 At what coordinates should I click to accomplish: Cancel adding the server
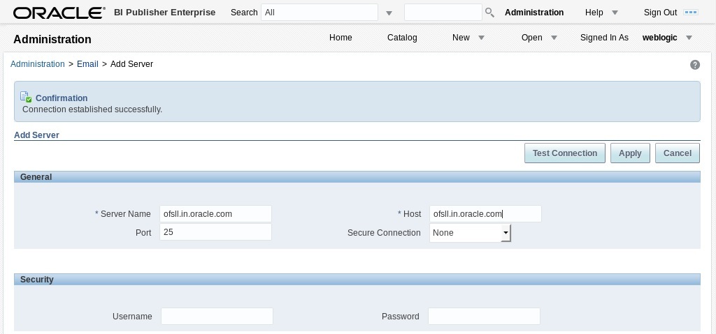pyautogui.click(x=677, y=153)
